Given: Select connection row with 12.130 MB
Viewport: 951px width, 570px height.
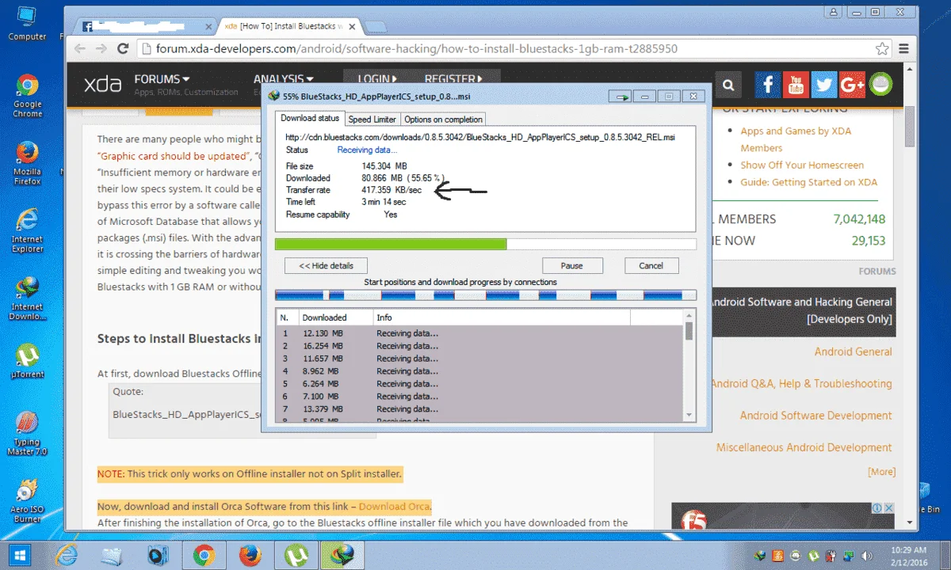Looking at the screenshot, I should [x=479, y=333].
